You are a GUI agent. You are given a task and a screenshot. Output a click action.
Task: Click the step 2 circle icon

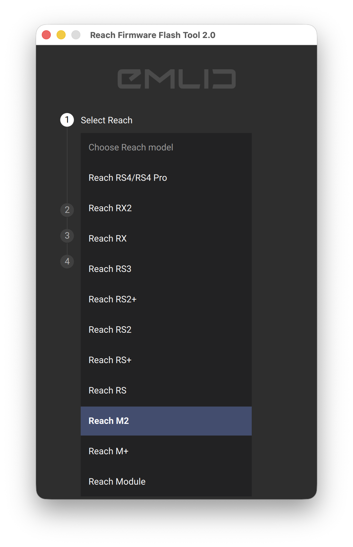(67, 210)
